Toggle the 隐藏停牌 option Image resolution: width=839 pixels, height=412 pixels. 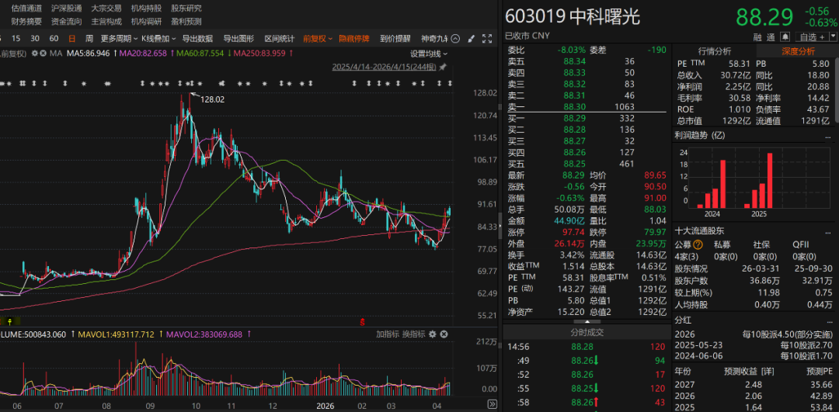click(x=354, y=38)
